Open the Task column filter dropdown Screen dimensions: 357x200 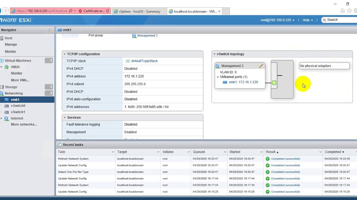(x=113, y=152)
